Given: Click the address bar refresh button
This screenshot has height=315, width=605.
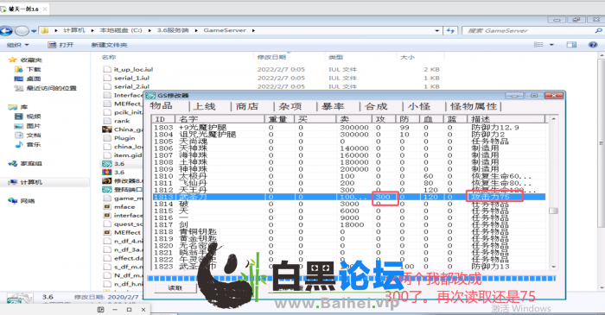Looking at the screenshot, I should [x=450, y=30].
